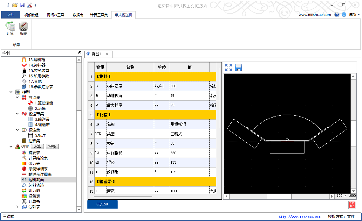Image resolution: width=362 pixels, height=221 pixels.
Task: Click 计算 button next to 结果
Action: [x=37, y=146]
